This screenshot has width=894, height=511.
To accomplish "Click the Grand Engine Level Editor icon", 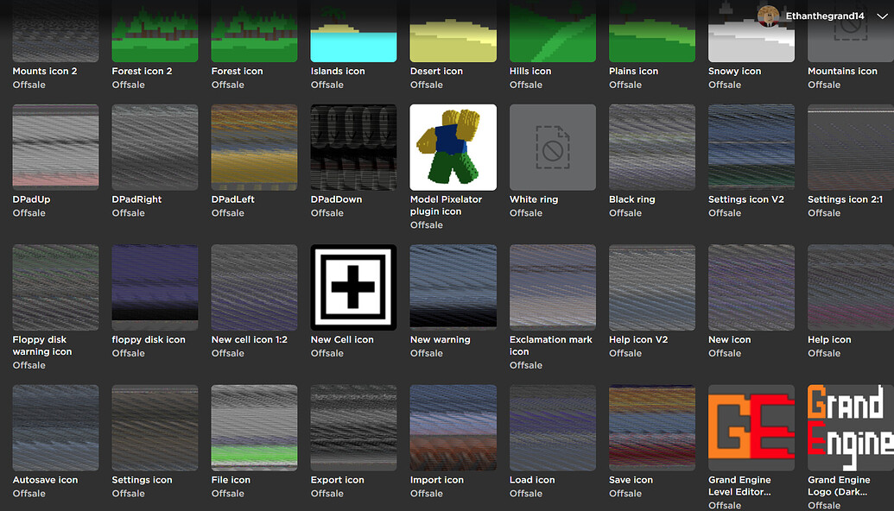I will [751, 427].
